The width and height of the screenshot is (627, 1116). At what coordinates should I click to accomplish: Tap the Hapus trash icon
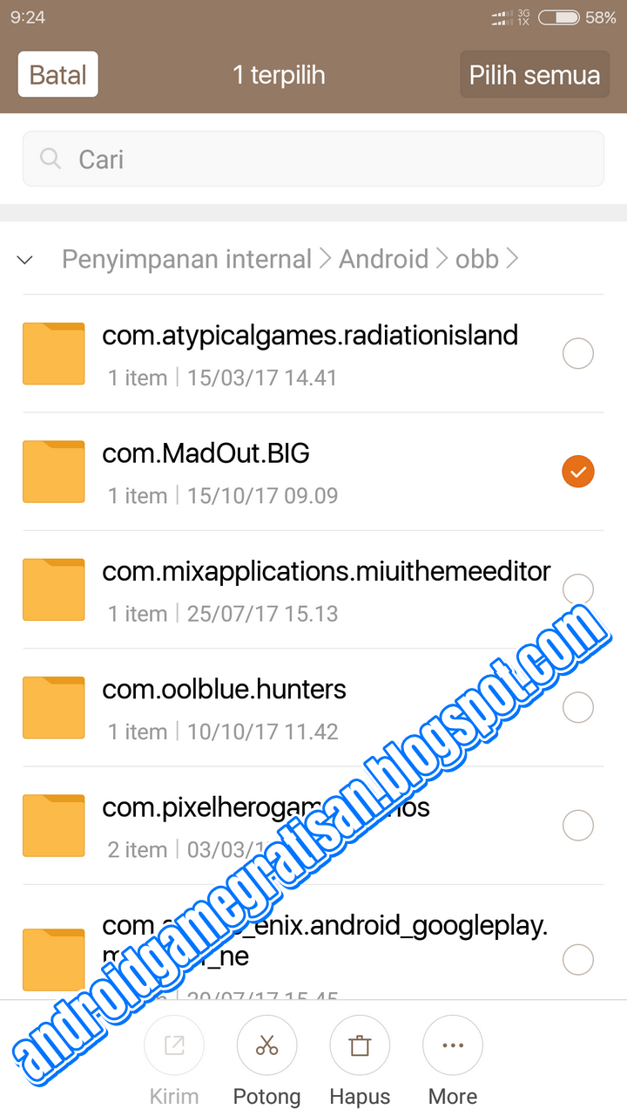point(360,1045)
